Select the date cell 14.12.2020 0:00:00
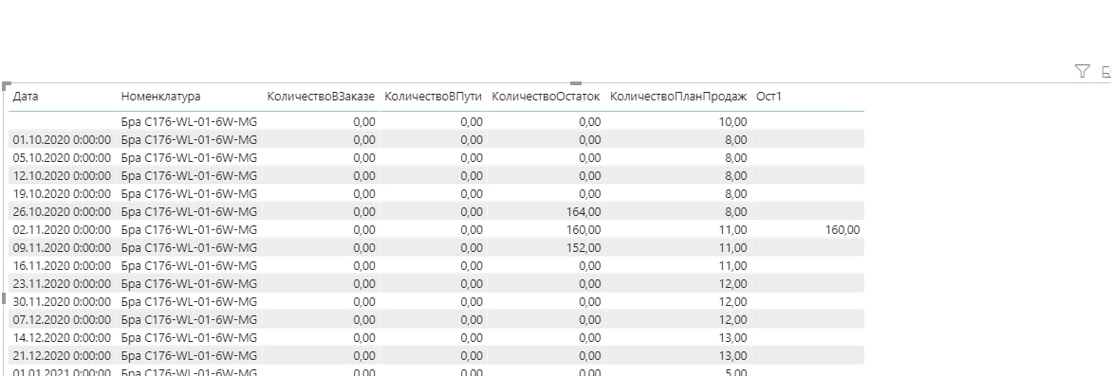 tap(63, 338)
